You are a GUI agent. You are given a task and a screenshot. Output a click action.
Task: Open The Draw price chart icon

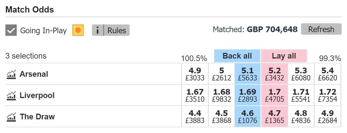(x=11, y=117)
